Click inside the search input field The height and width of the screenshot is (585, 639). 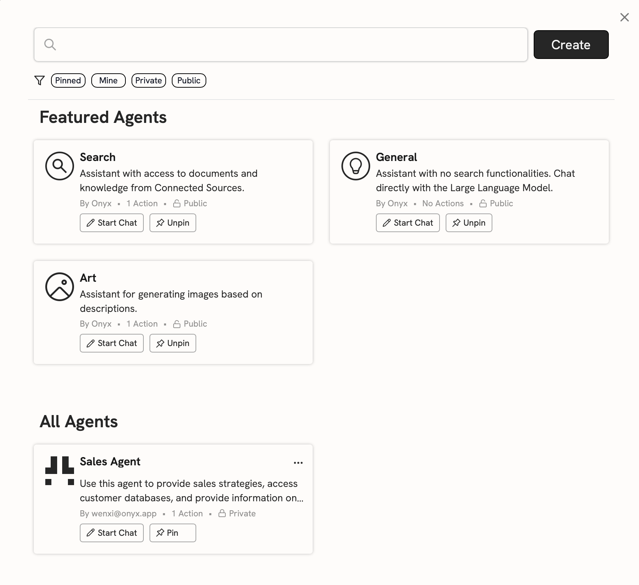pyautogui.click(x=252, y=45)
